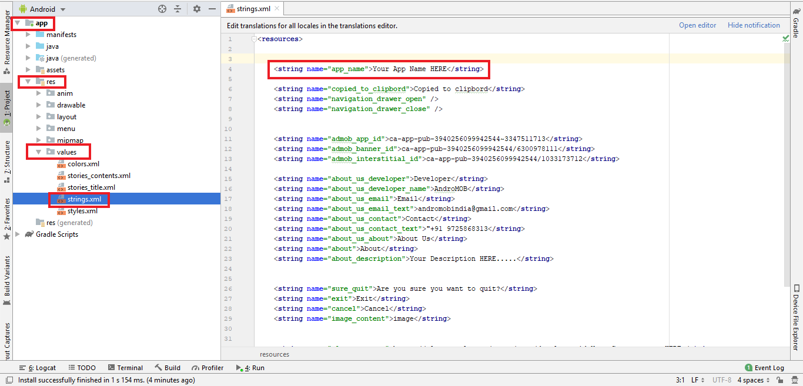803x386 pixels.
Task: Open Project panel settings gear
Action: (x=197, y=9)
